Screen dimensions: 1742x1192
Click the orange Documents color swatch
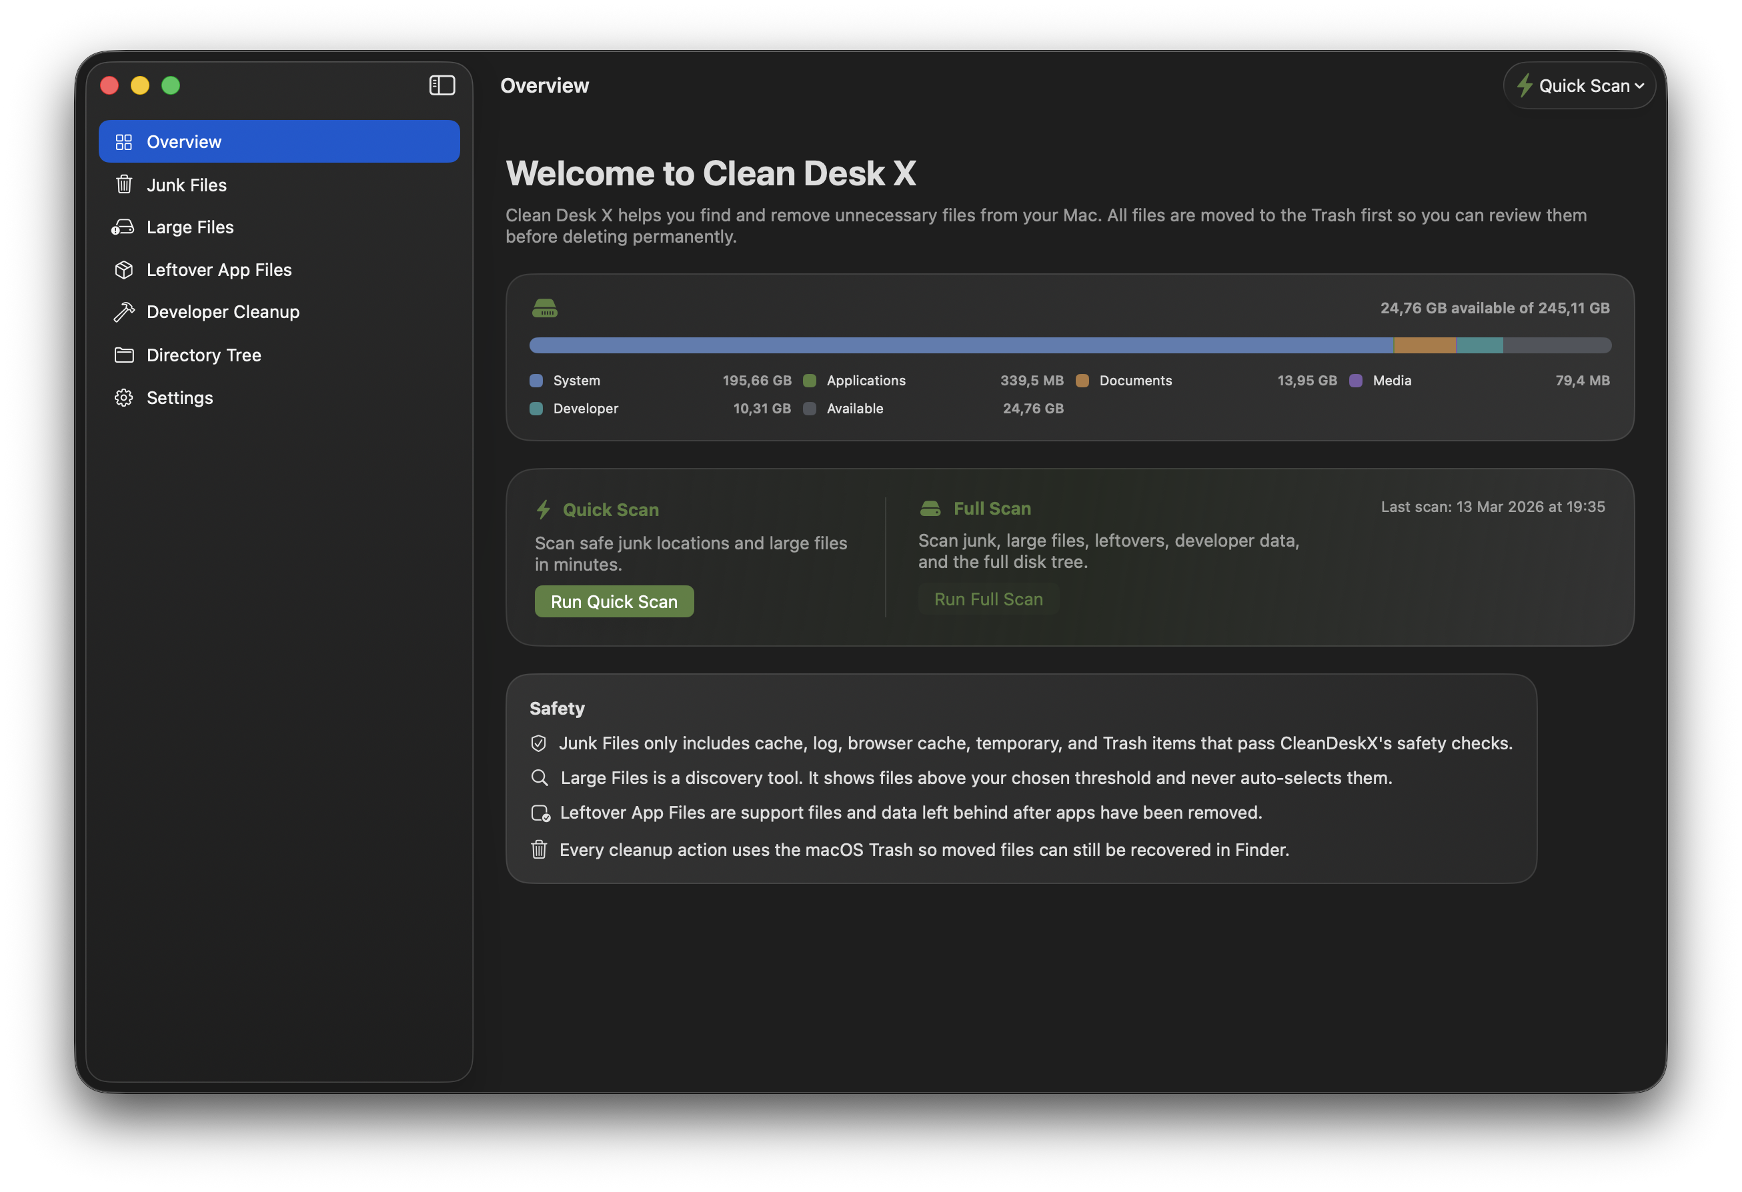1082,381
